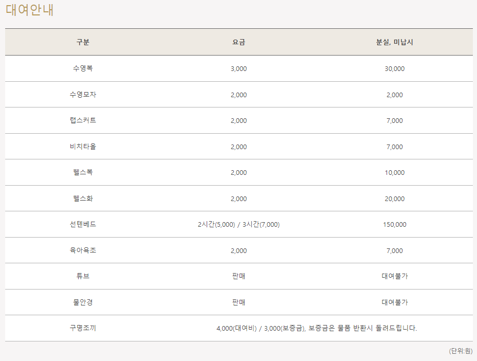
Task: Click the 헬스화 row label
Action: pyautogui.click(x=83, y=198)
